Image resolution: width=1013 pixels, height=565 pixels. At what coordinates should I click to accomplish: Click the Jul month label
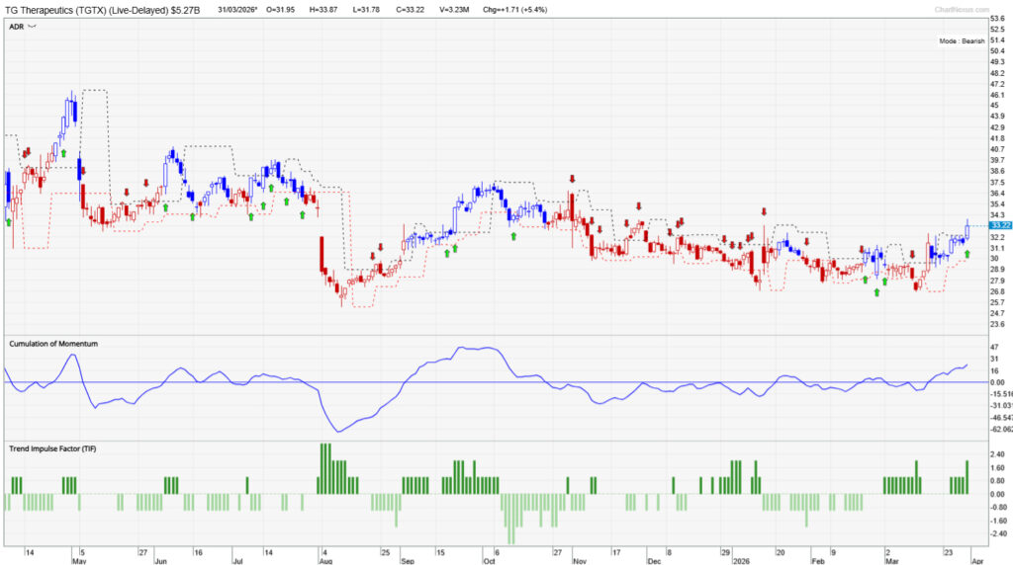pyautogui.click(x=237, y=561)
